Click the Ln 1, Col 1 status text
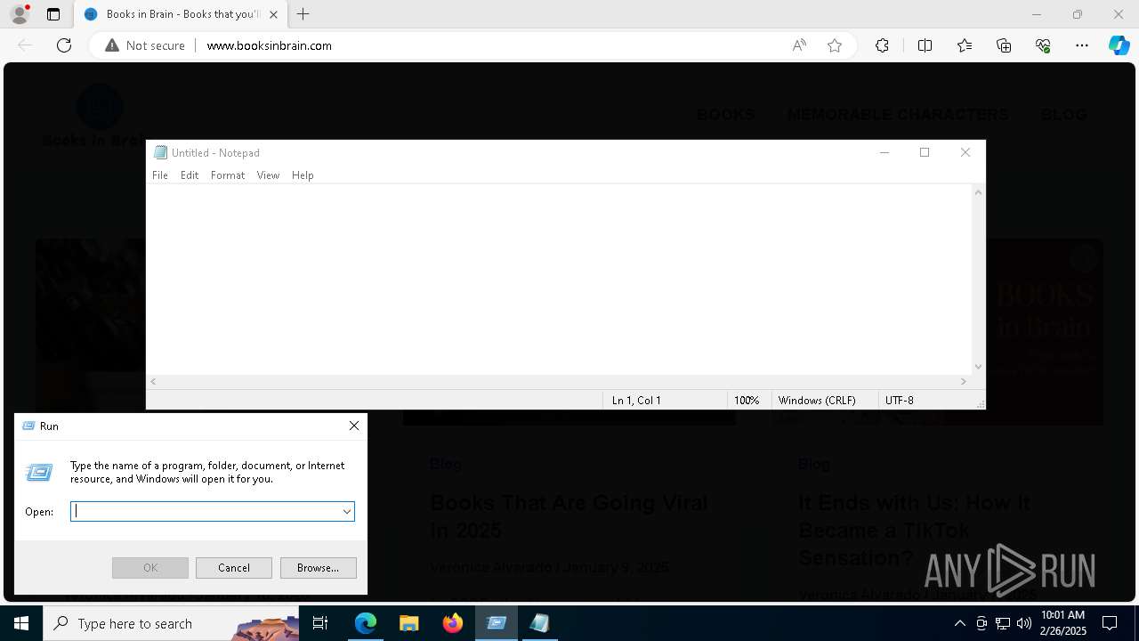The width and height of the screenshot is (1139, 641). click(x=636, y=401)
